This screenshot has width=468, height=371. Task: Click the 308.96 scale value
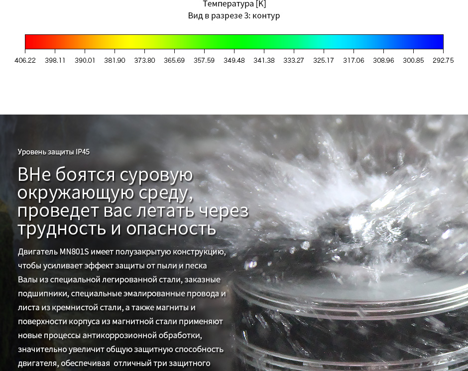click(x=383, y=60)
